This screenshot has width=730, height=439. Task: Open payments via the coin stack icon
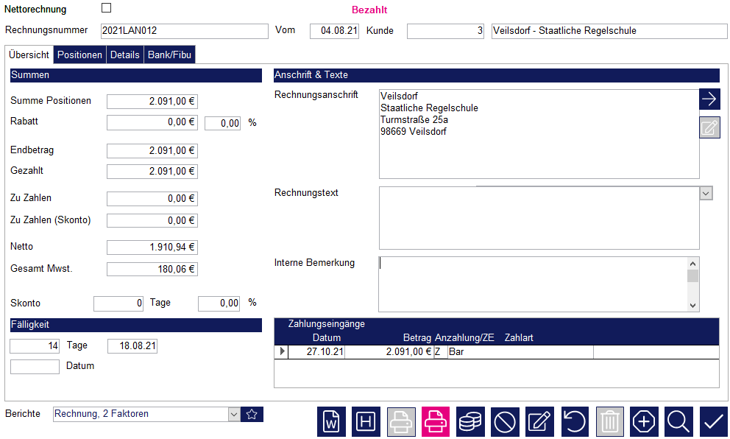(470, 422)
